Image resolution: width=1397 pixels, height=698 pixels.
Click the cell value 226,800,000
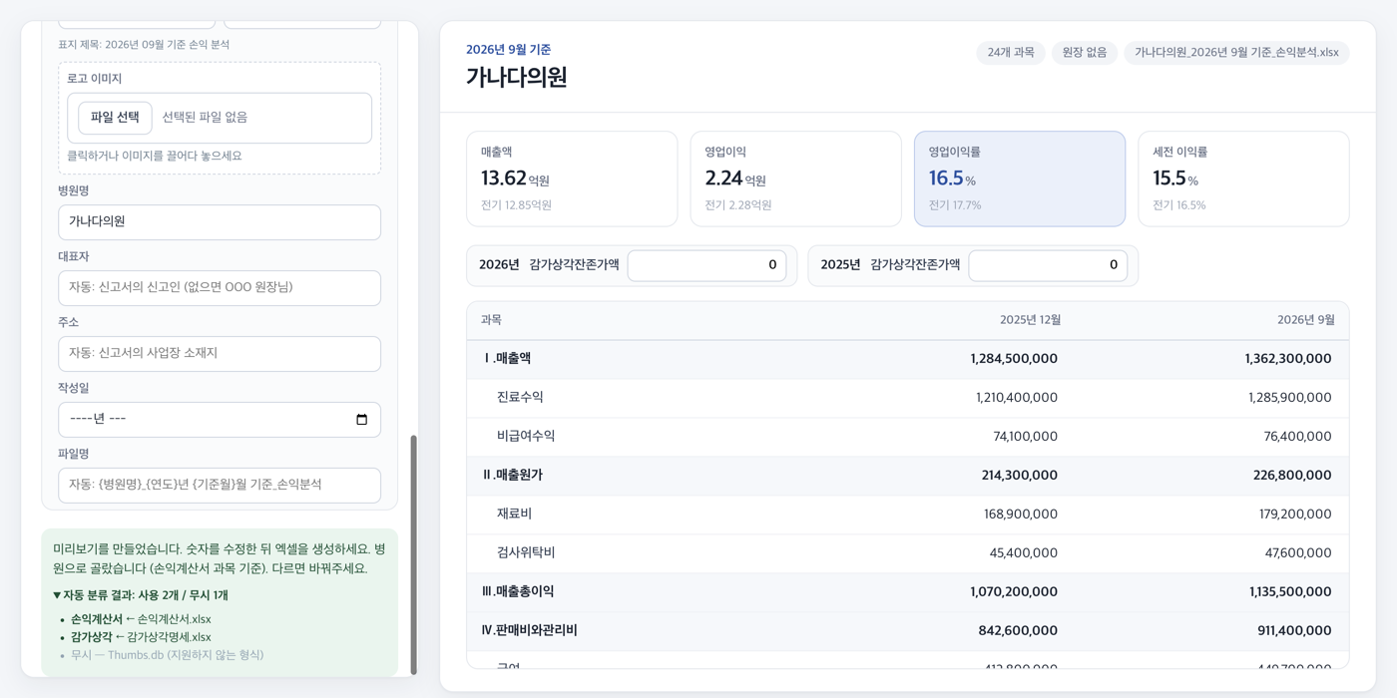point(1293,476)
